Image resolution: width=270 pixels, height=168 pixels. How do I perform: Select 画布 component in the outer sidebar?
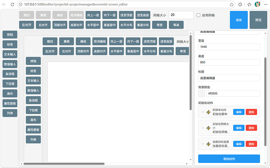10,94
